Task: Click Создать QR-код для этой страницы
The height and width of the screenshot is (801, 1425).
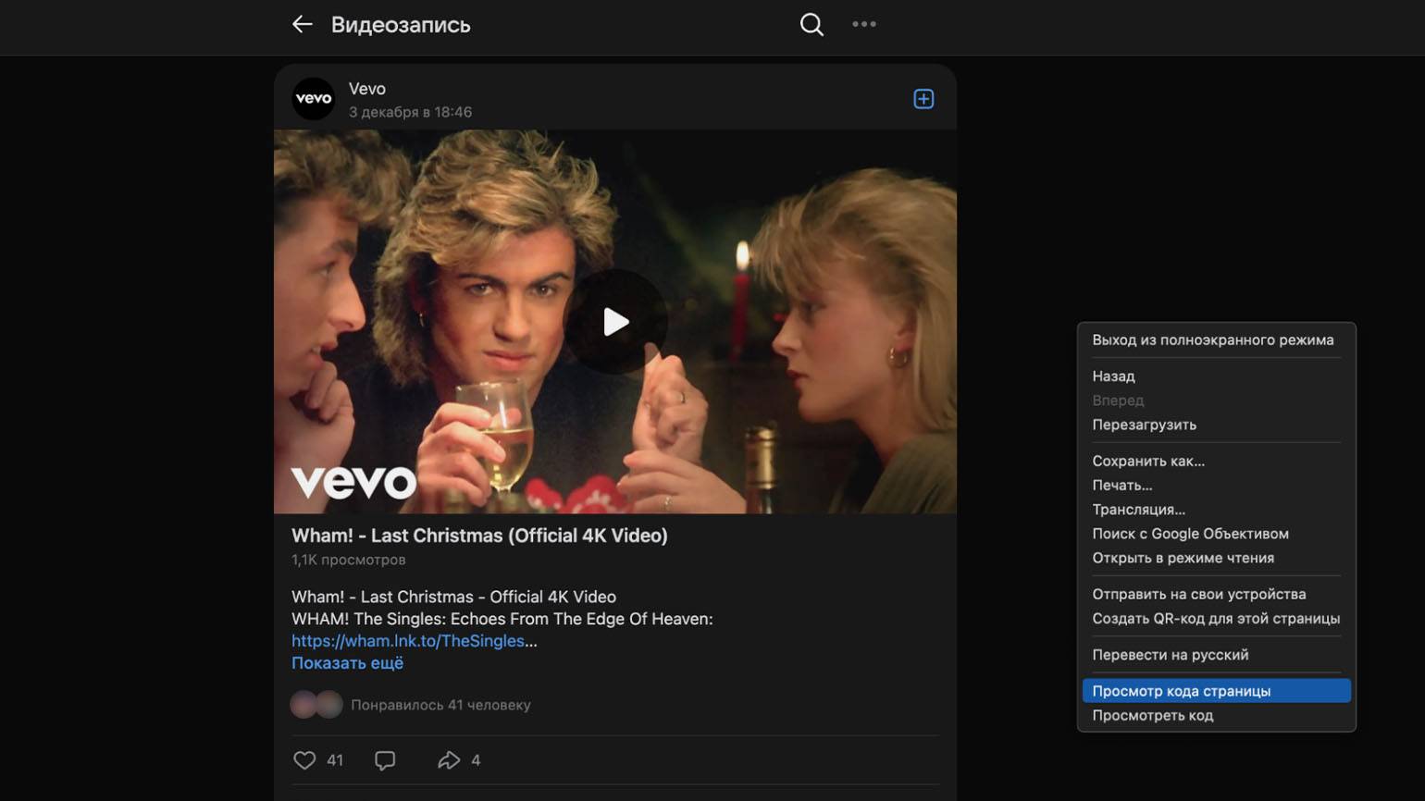Action: (1215, 619)
